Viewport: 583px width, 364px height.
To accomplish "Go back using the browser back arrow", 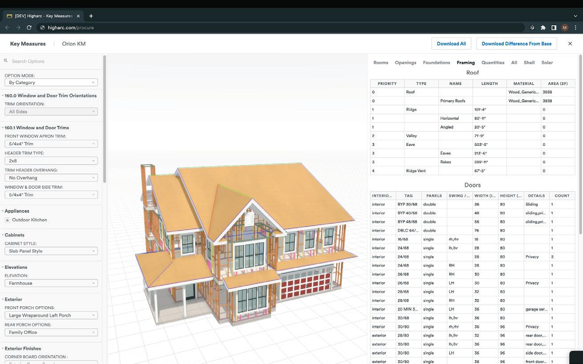I will click(x=7, y=28).
